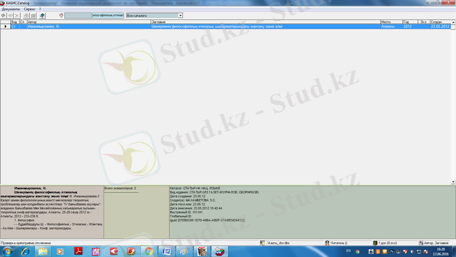Click the delete X icon in toolbar
The image size is (456, 257).
17,15
